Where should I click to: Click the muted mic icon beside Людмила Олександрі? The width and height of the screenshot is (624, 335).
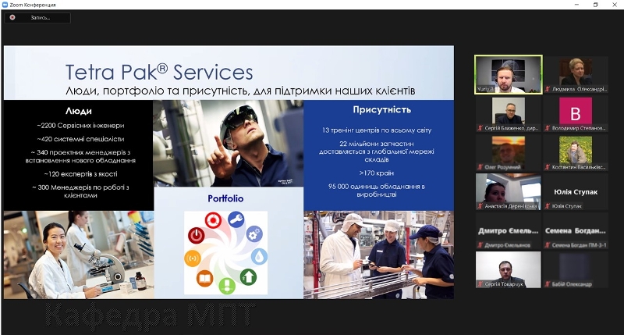click(548, 89)
